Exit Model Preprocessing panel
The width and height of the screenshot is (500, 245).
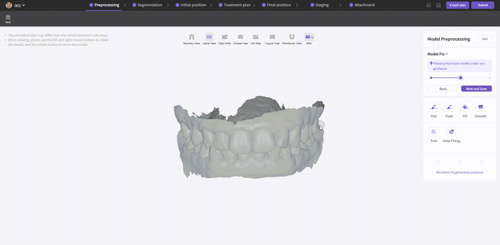485,39
